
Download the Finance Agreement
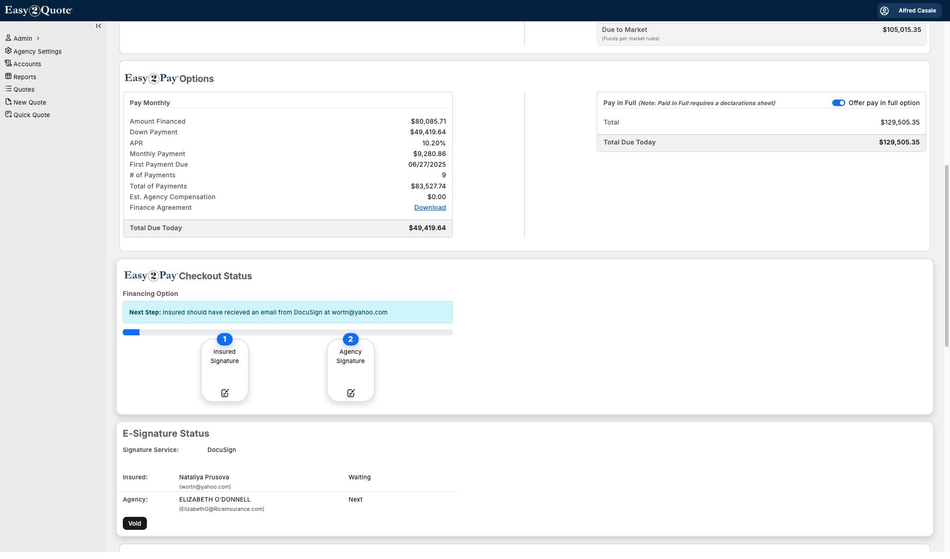(430, 207)
